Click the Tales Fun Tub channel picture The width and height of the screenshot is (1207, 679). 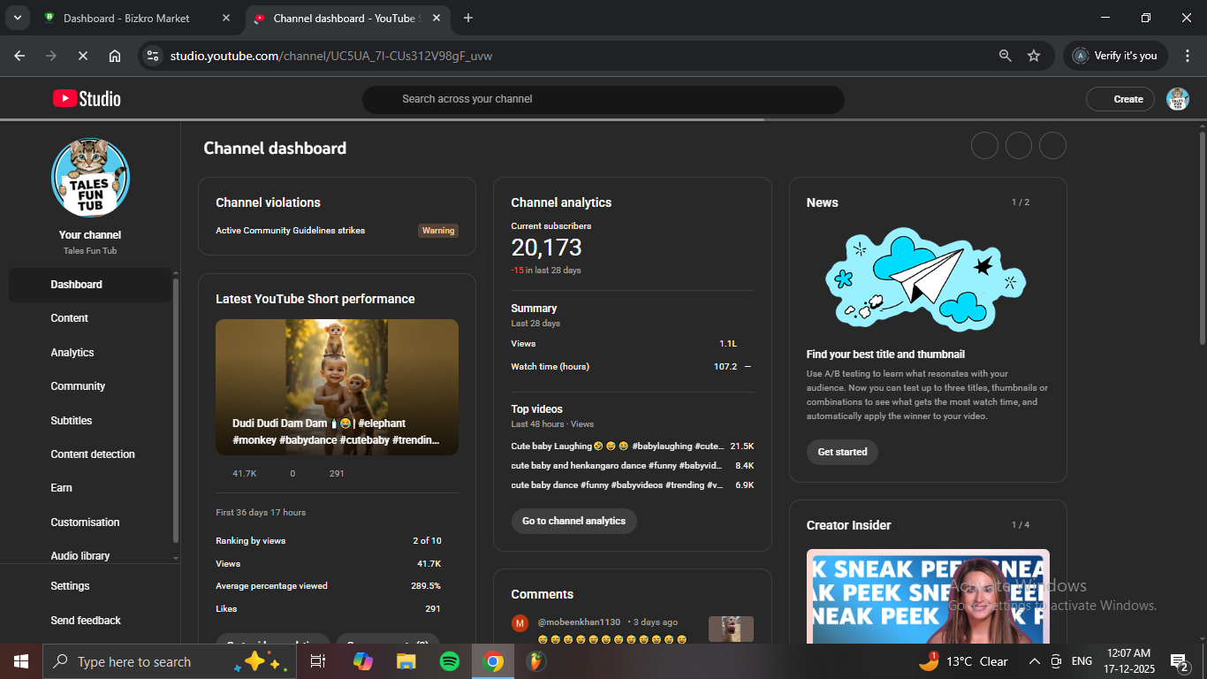(90, 178)
